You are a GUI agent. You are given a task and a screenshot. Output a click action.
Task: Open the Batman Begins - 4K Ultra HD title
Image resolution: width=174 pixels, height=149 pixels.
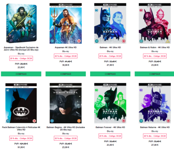(66, 128)
